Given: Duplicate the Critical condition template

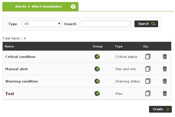Looking at the screenshot, I should pos(148,56).
